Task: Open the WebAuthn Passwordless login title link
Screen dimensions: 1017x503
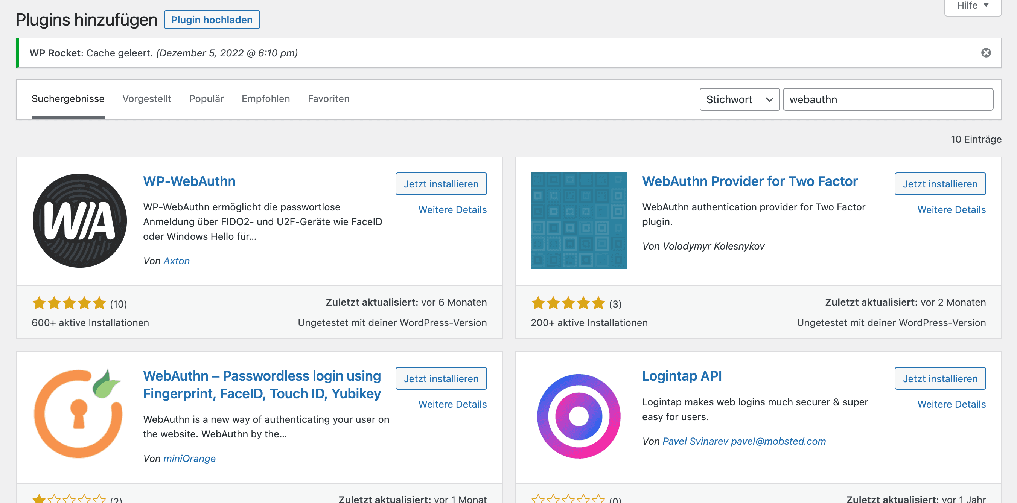Action: (262, 384)
